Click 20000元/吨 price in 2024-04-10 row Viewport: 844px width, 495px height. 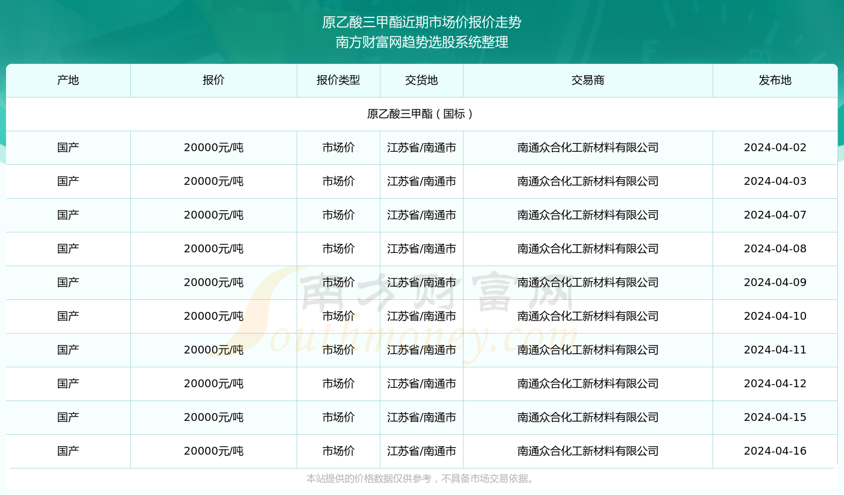213,316
